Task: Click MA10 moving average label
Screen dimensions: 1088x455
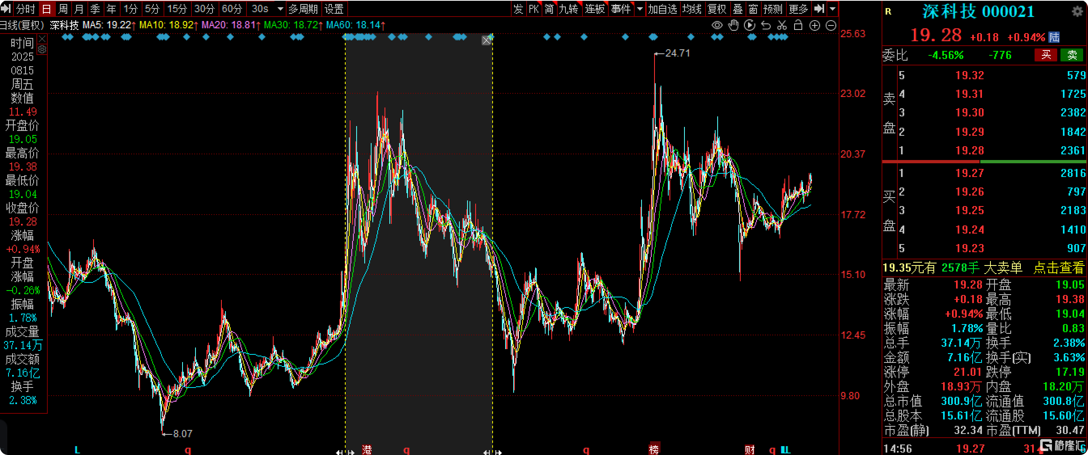Action: tap(168, 25)
